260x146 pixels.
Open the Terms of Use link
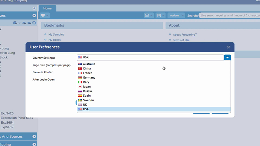coord(181,40)
